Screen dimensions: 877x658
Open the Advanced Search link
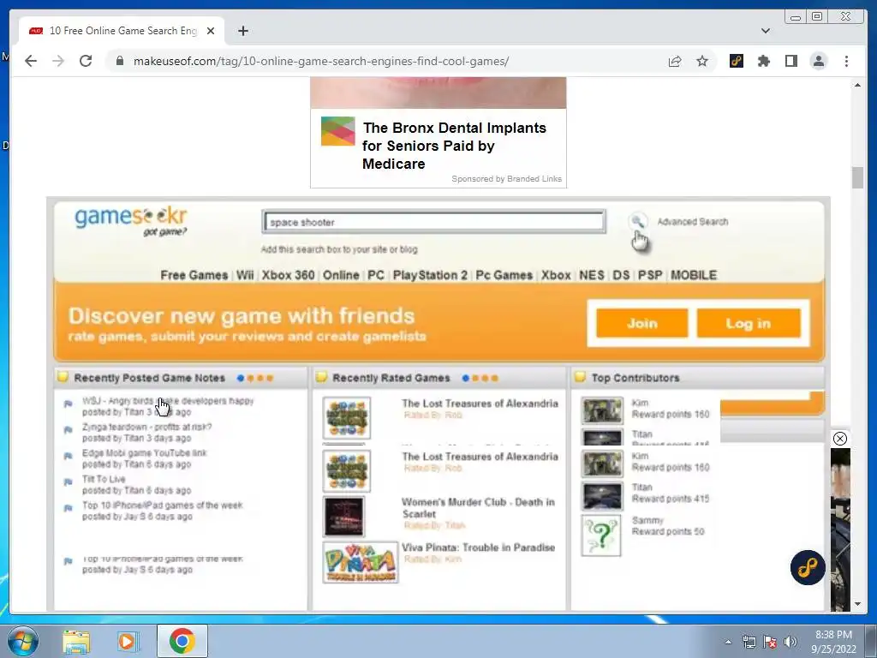(692, 222)
